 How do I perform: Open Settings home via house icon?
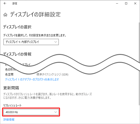pyautogui.click(x=5, y=15)
